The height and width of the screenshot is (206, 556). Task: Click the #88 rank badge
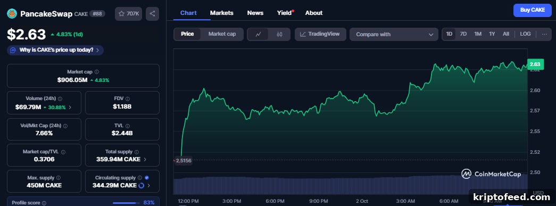coord(97,14)
